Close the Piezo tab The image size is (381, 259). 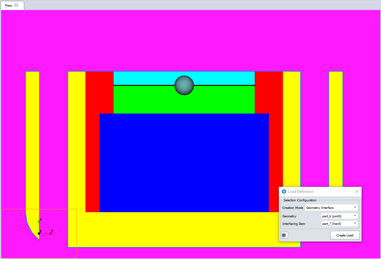point(16,5)
